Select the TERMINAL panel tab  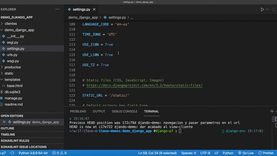151,111
